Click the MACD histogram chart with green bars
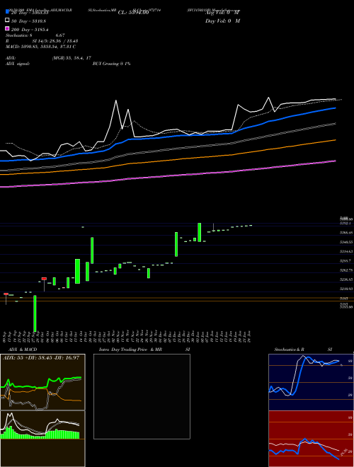 (x=42, y=439)
